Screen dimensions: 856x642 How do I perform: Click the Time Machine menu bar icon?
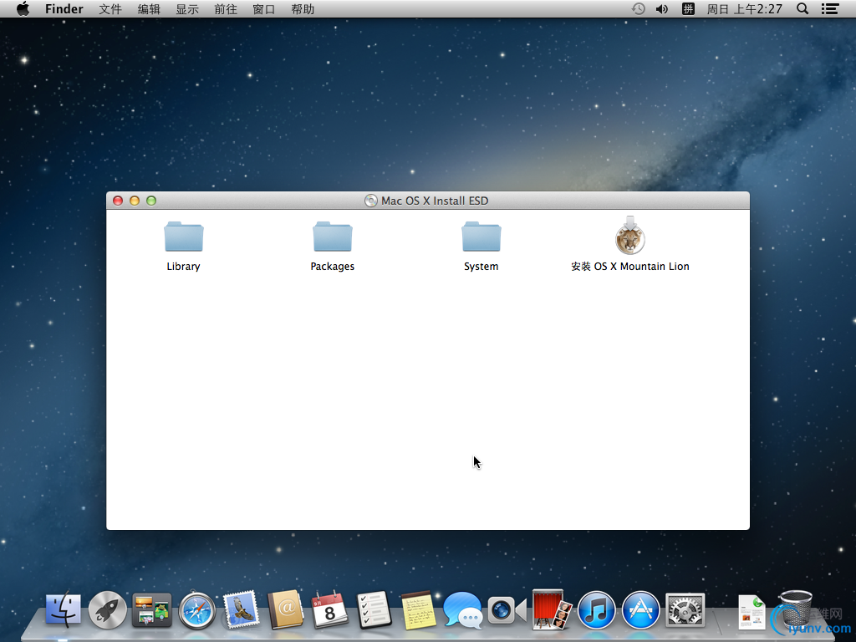tap(638, 8)
